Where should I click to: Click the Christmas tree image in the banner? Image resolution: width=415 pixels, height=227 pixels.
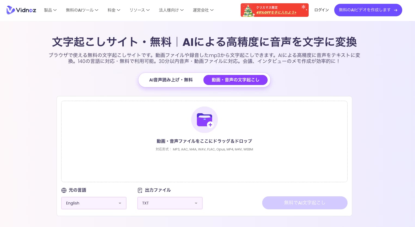pos(248,10)
